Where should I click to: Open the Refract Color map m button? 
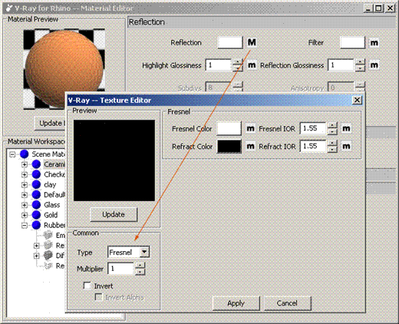(250, 147)
